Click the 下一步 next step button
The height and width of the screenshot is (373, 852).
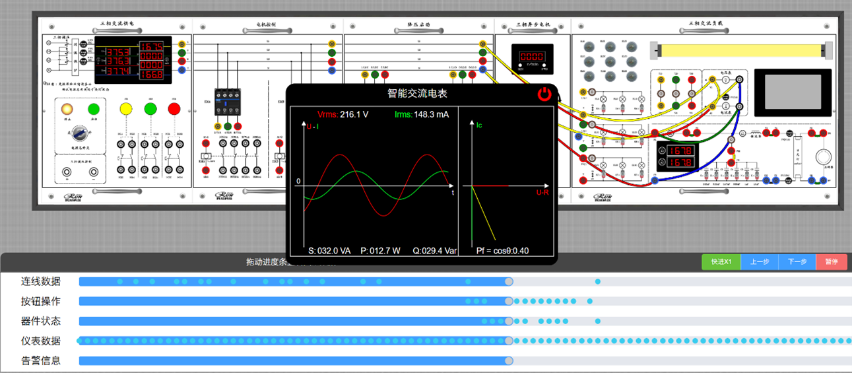[x=797, y=262]
